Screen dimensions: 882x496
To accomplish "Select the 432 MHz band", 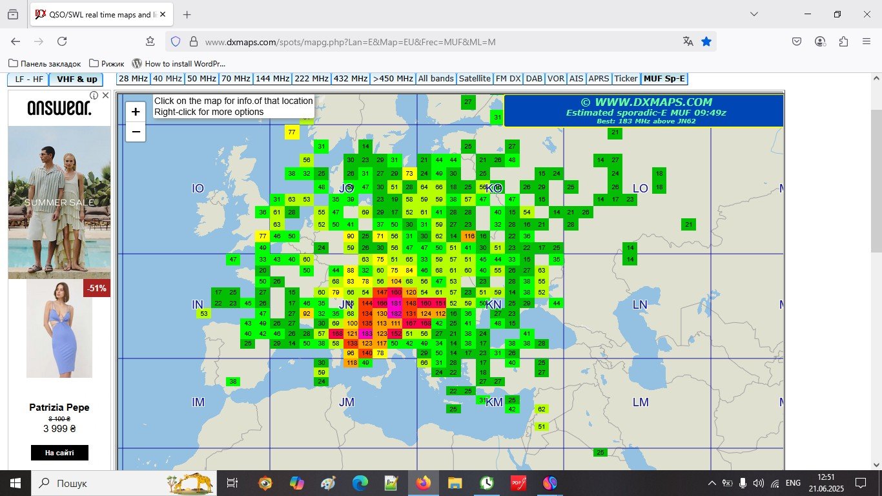I will click(351, 79).
